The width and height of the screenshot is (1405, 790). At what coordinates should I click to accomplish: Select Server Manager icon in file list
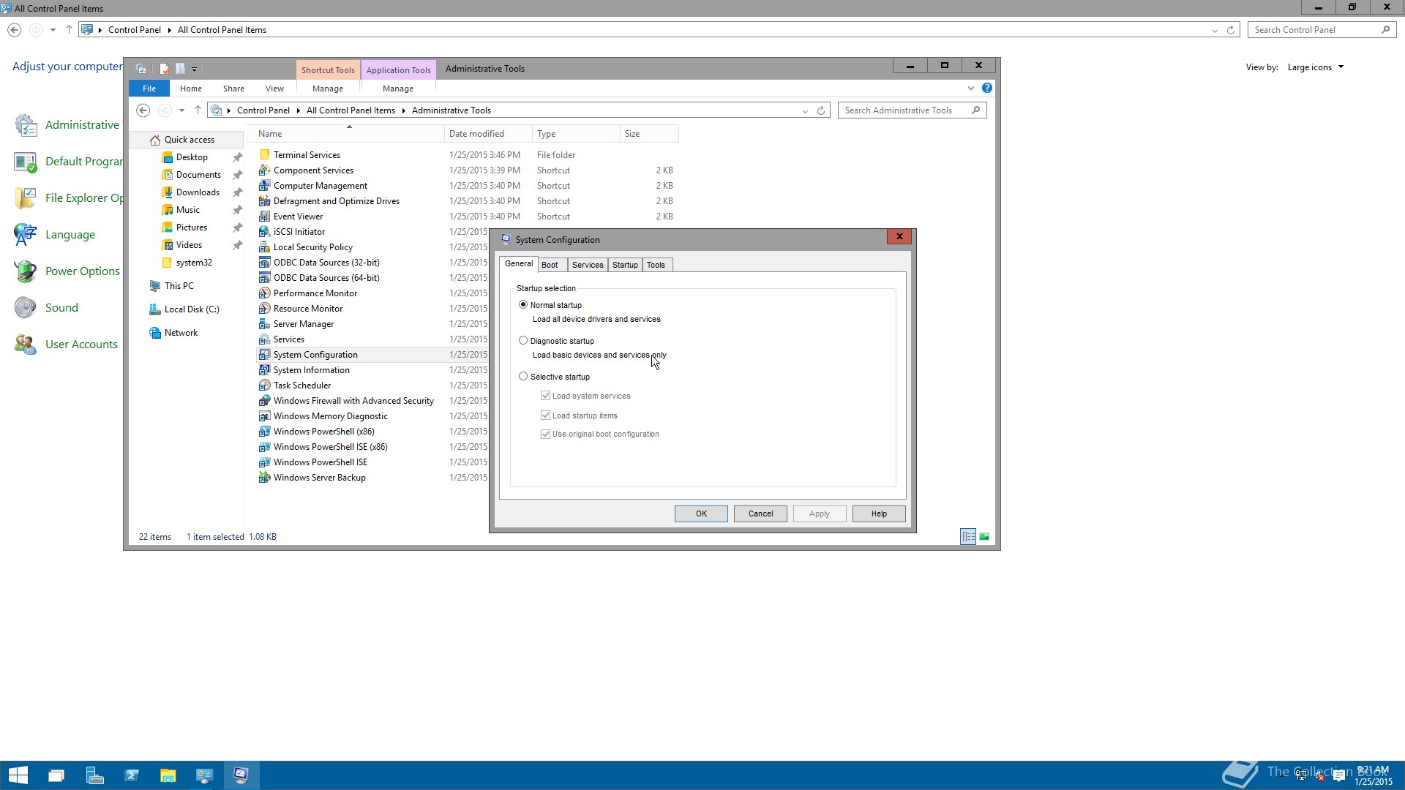pyautogui.click(x=264, y=324)
